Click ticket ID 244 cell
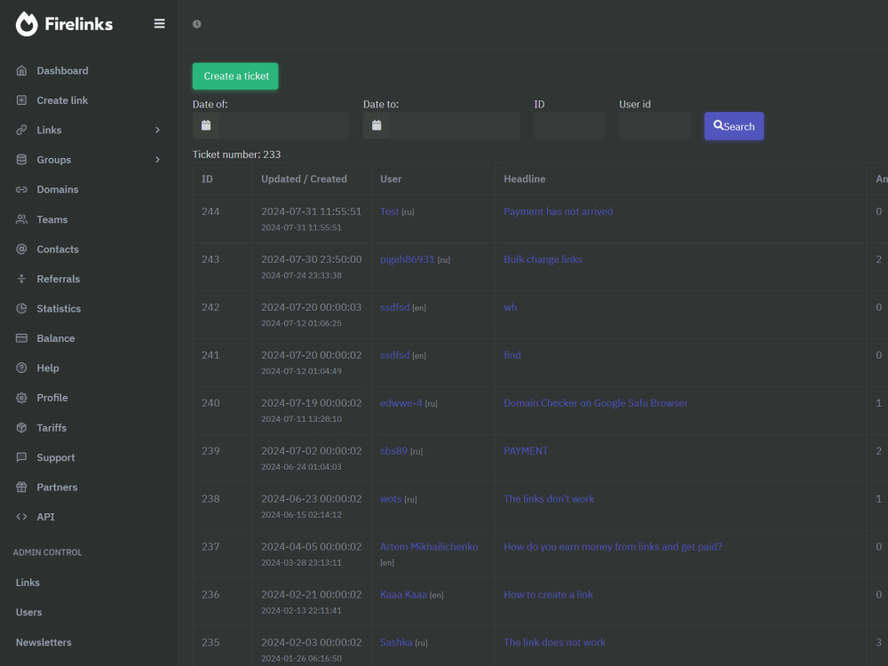This screenshot has height=666, width=888. pyautogui.click(x=210, y=211)
